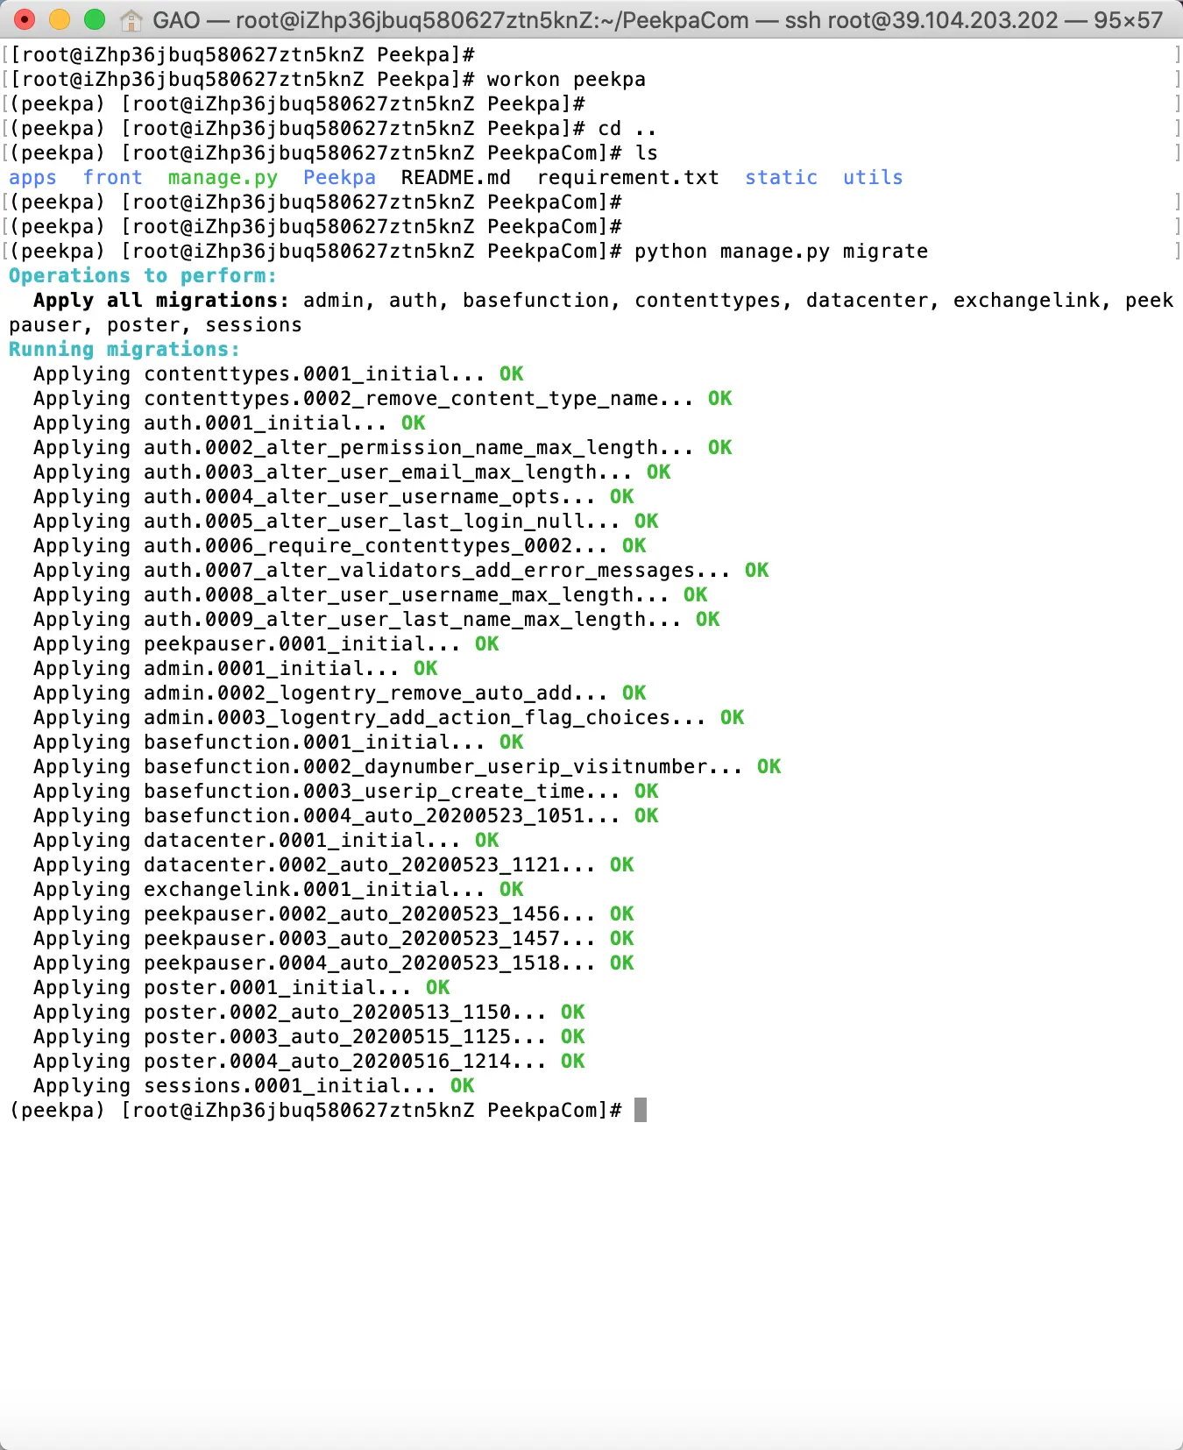Click the basefunction.0002_daynumber_userip_visitnumber line
Image resolution: width=1183 pixels, height=1450 pixels.
point(407,767)
